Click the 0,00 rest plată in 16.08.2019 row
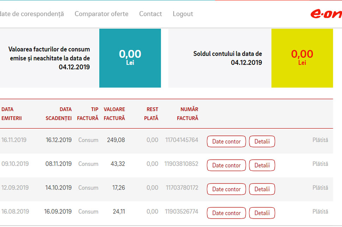Image resolution: width=342 pixels, height=227 pixels. pos(152,212)
